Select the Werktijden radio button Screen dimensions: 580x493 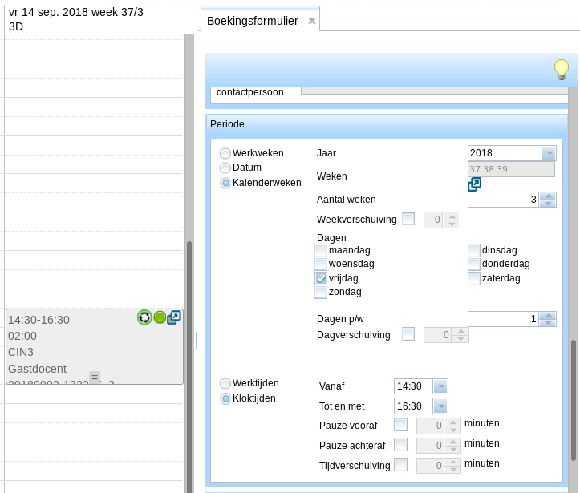click(x=225, y=383)
